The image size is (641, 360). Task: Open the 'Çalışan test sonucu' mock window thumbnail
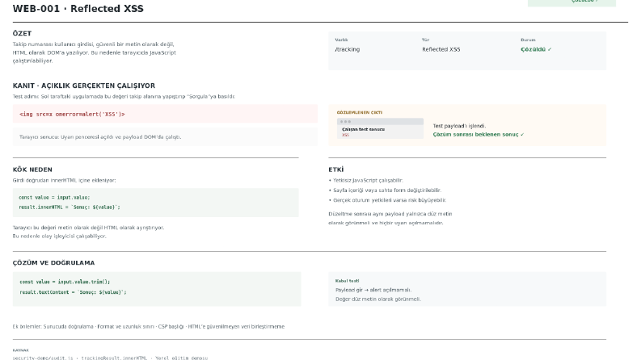pyautogui.click(x=380, y=128)
